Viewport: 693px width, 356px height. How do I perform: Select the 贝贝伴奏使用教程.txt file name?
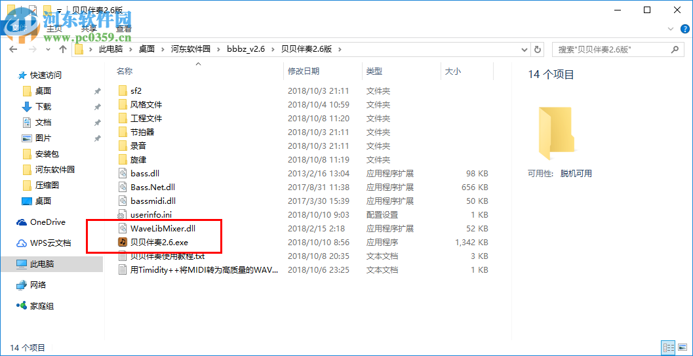click(167, 256)
